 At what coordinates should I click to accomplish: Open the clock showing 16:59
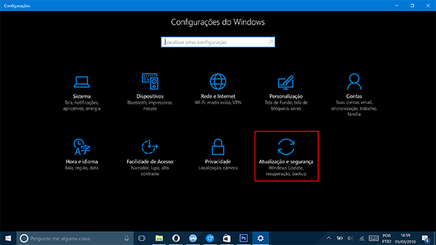point(405,238)
